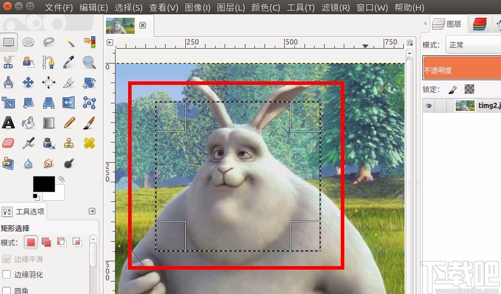Select the Rotate tool

(89, 83)
